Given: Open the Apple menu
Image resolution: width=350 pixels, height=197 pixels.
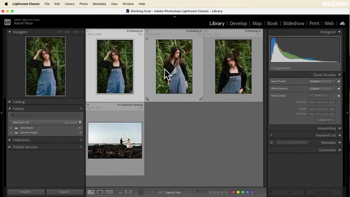Looking at the screenshot, I should pos(6,4).
